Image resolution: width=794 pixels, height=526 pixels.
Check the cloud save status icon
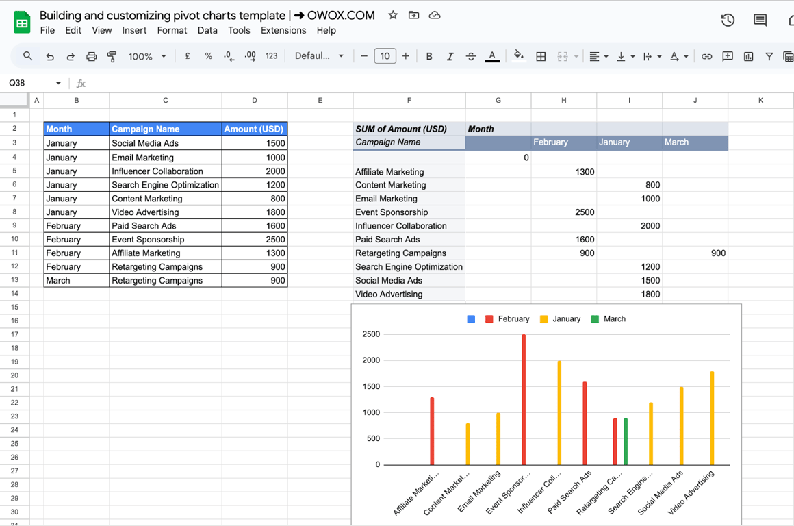[435, 15]
